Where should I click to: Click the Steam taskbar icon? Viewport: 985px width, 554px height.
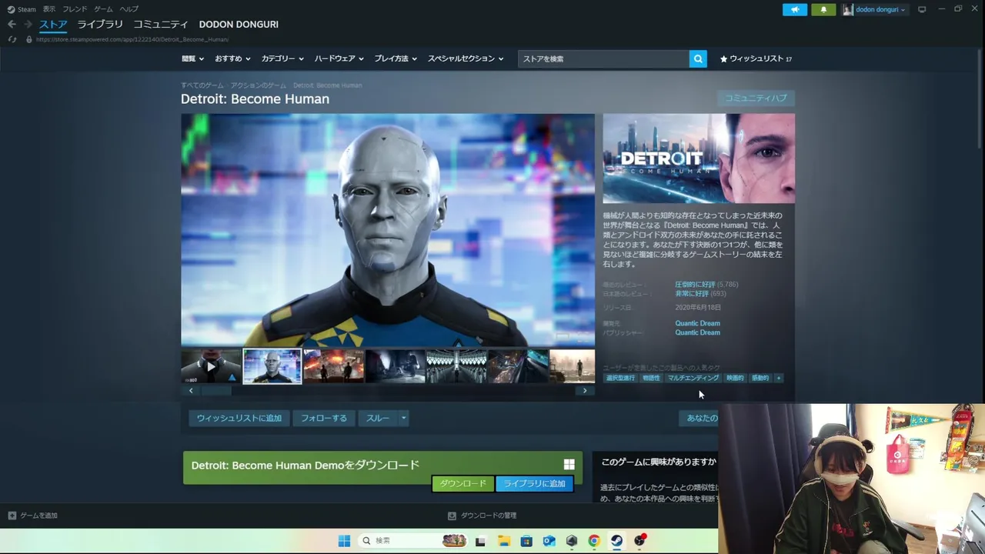616,541
